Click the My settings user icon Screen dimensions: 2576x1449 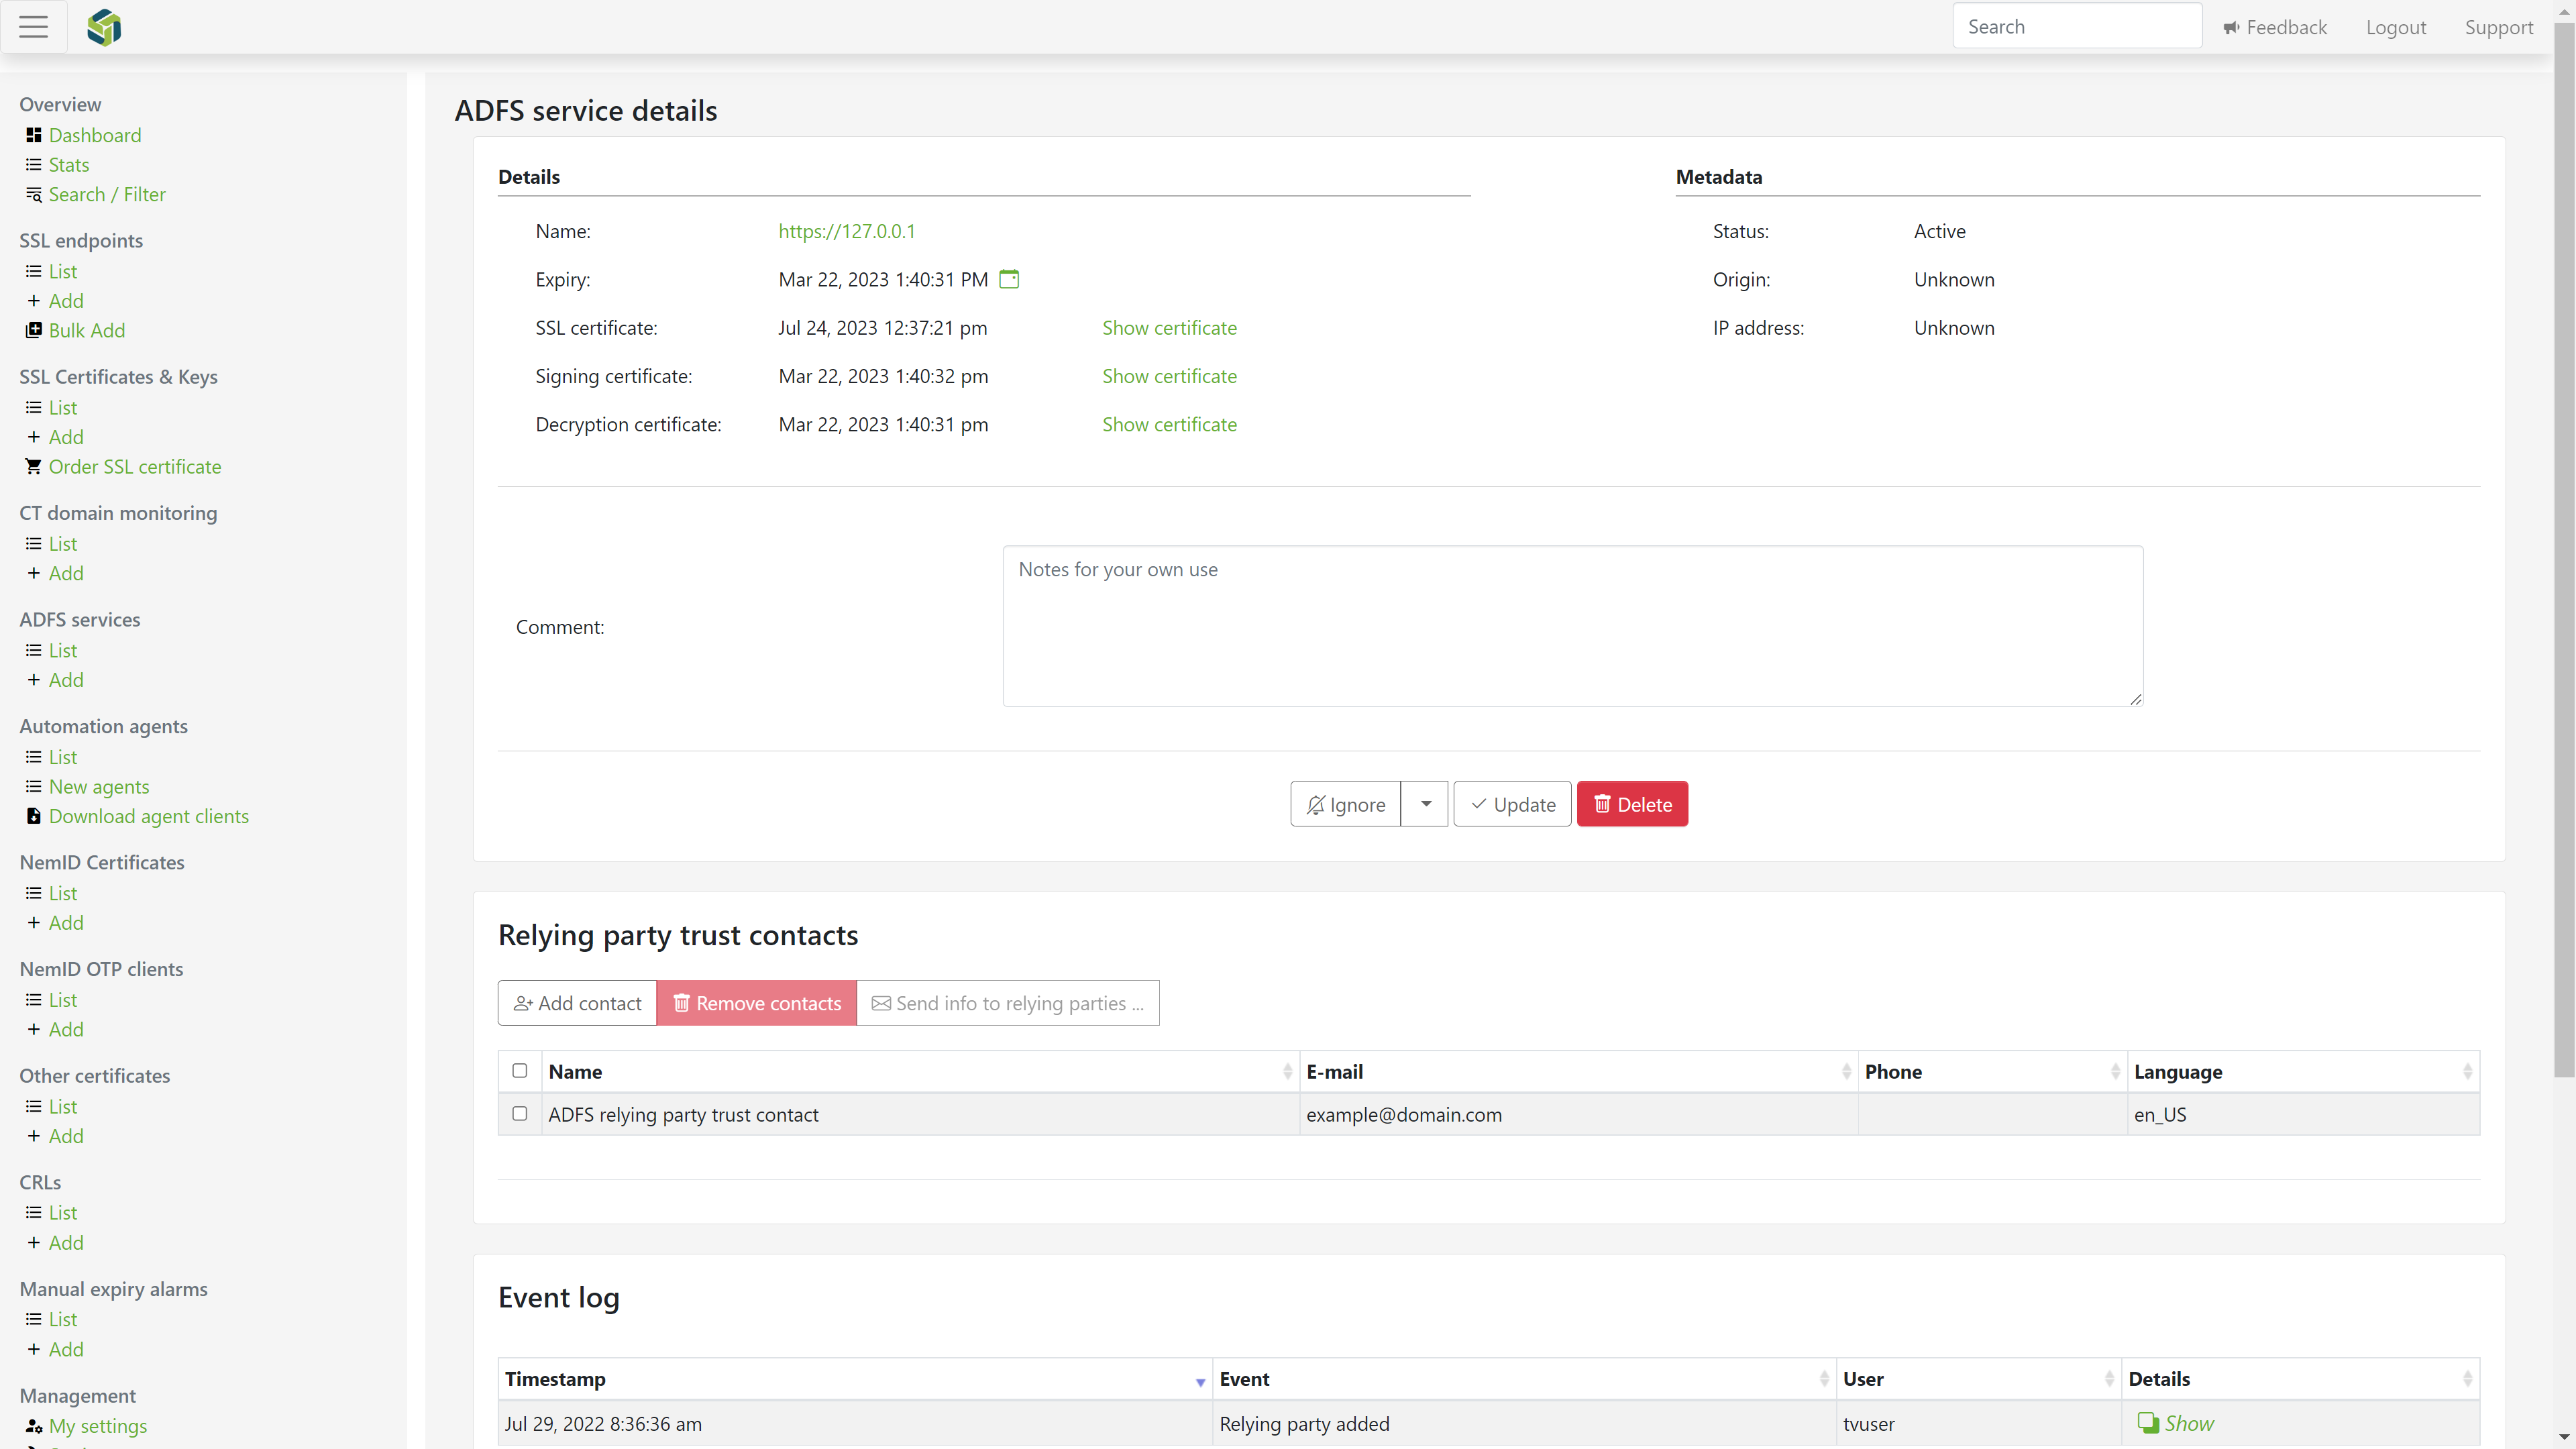click(x=34, y=1426)
